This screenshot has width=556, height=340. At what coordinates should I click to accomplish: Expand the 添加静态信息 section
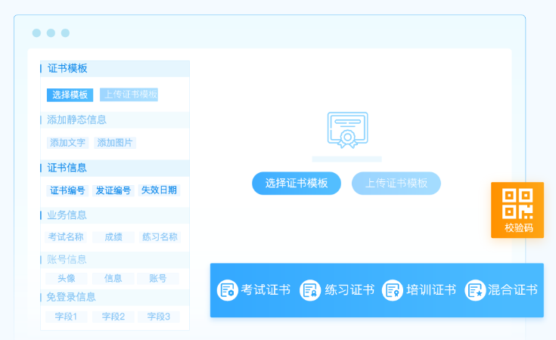click(76, 120)
